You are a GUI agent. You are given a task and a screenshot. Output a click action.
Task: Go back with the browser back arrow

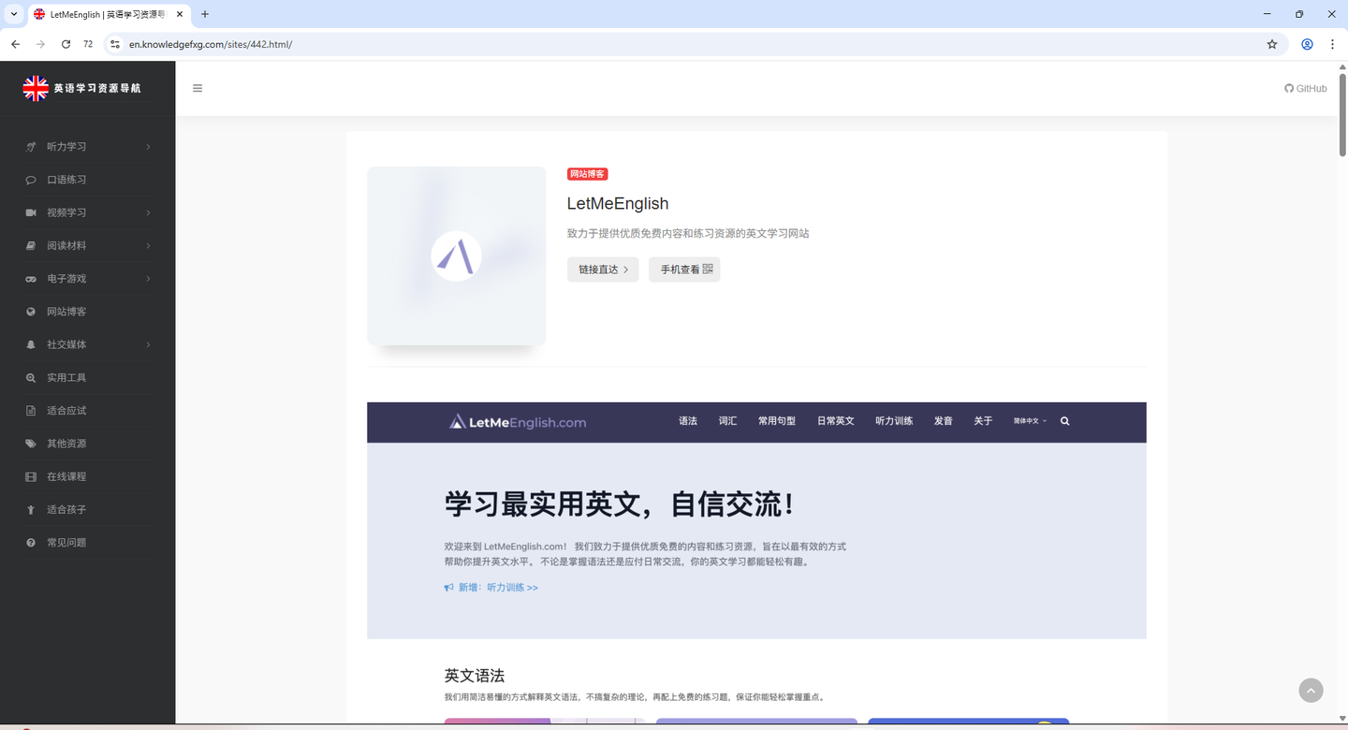coord(15,44)
